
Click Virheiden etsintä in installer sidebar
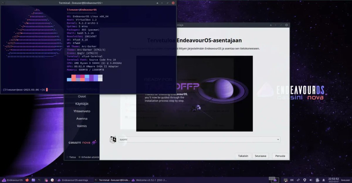tap(89, 157)
